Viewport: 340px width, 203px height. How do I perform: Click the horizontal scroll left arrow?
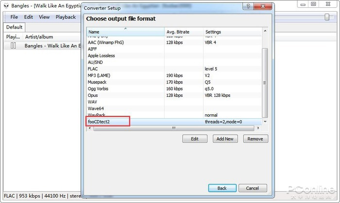point(90,128)
